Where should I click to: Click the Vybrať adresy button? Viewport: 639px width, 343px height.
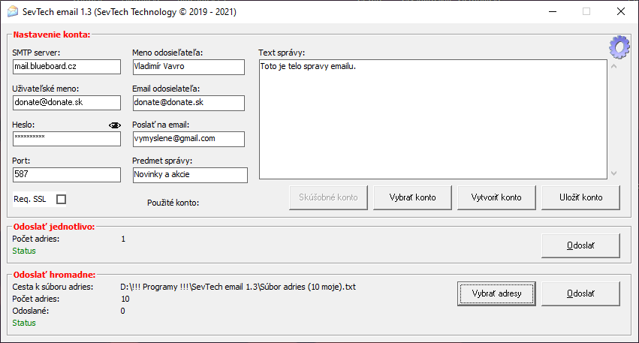pyautogui.click(x=496, y=293)
